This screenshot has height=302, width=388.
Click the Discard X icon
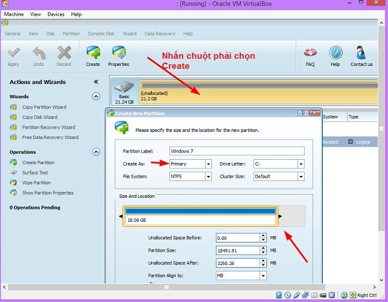point(64,53)
